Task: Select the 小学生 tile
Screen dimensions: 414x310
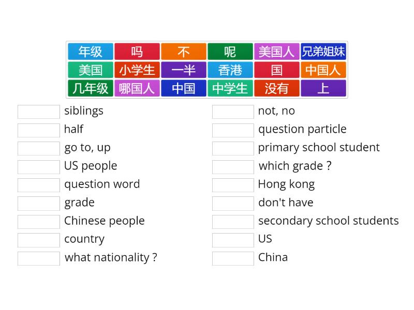Action: click(x=137, y=70)
